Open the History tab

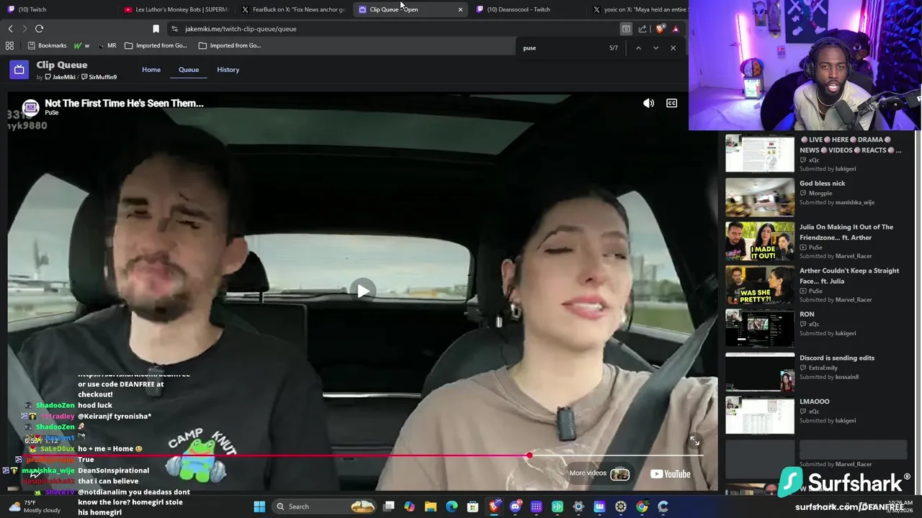[x=228, y=70]
